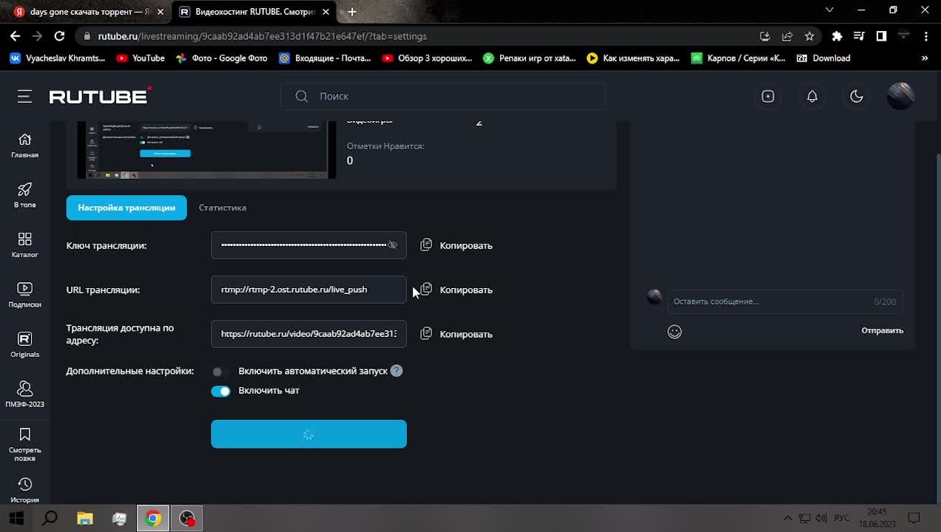Open the chat emoji picker
Viewport: 941px width, 532px height.
point(675,332)
